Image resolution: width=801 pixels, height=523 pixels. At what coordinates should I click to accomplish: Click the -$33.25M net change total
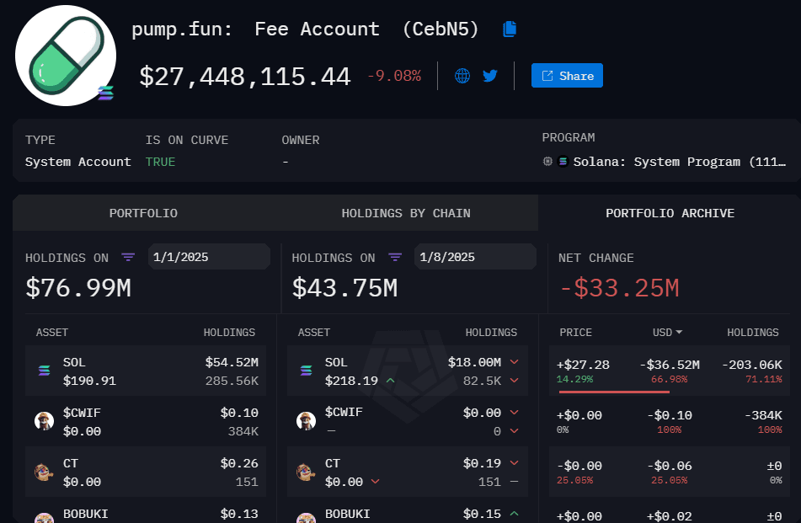pyautogui.click(x=619, y=288)
